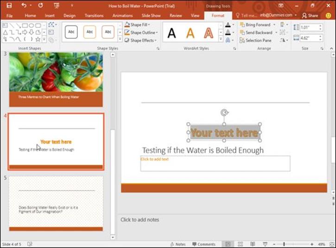This screenshot has height=248, width=336.
Task: Click the Send Backward button
Action: click(256, 32)
